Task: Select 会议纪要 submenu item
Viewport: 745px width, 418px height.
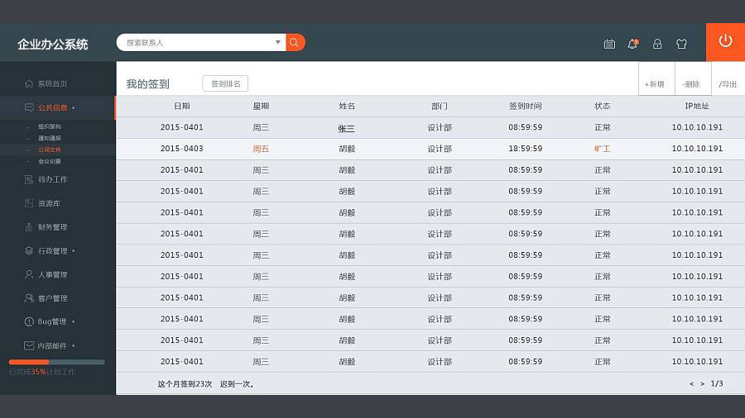Action: click(x=49, y=161)
